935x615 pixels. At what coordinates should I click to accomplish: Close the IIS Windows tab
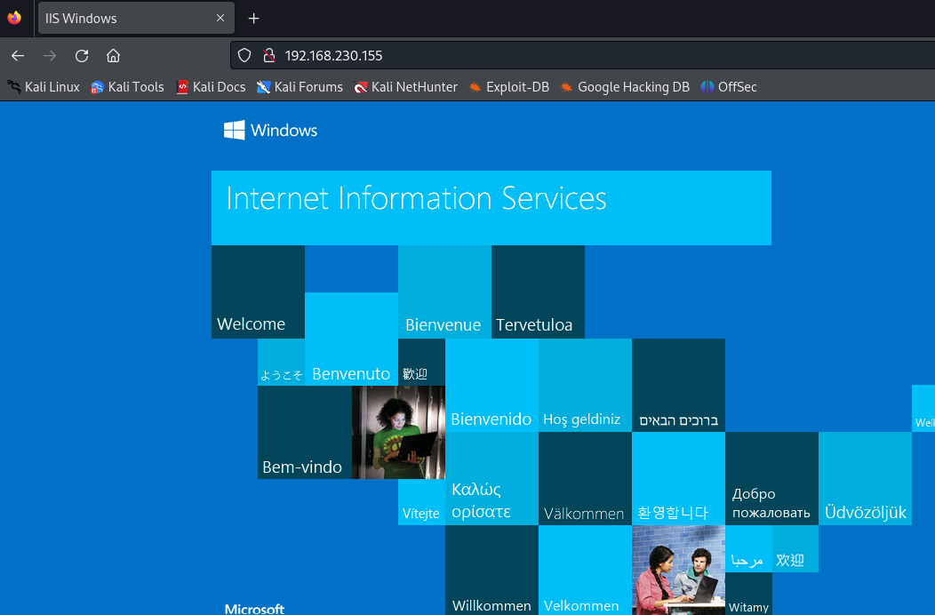220,18
